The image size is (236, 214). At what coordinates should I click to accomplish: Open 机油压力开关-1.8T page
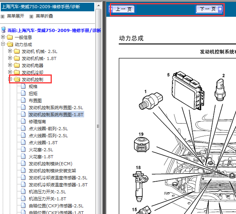click(x=48, y=199)
